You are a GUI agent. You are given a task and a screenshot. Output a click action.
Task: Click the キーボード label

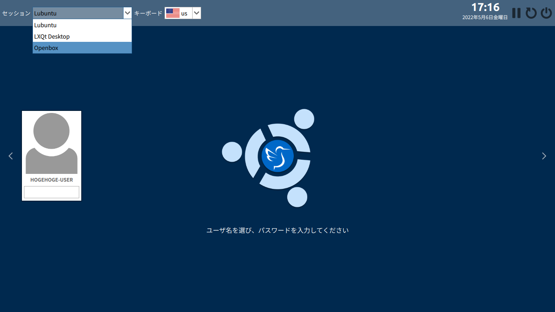point(148,13)
